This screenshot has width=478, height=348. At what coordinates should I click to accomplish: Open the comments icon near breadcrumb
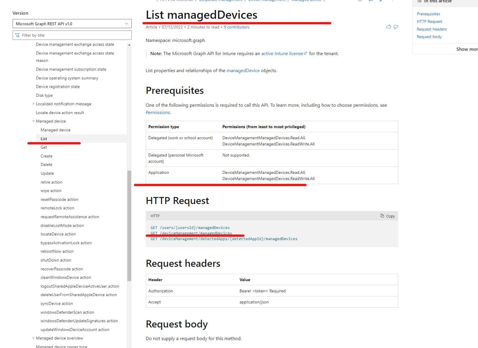pyautogui.click(x=370, y=1)
